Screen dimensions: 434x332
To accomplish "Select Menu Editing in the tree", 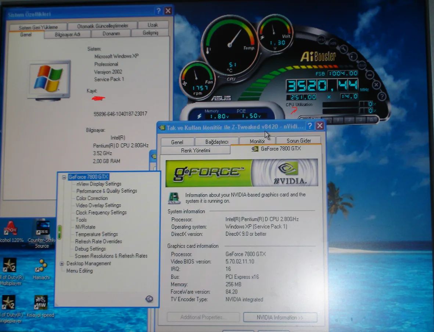I will click(79, 271).
